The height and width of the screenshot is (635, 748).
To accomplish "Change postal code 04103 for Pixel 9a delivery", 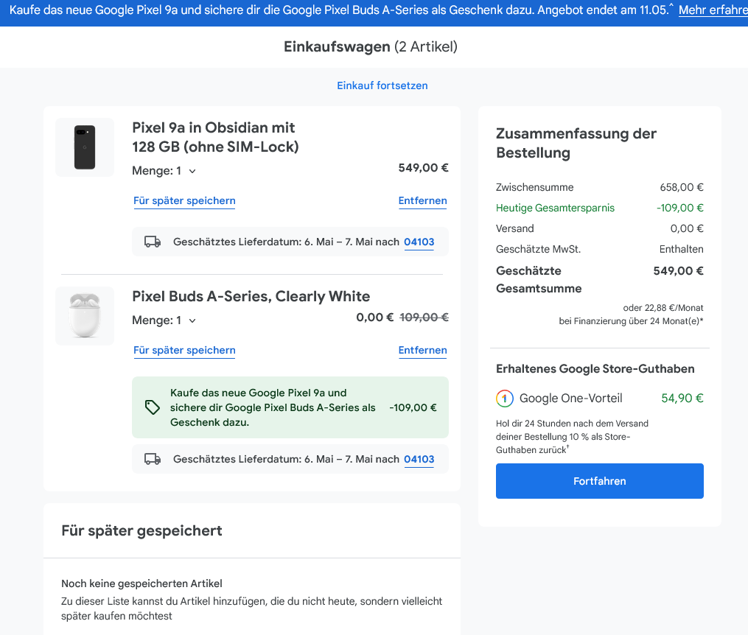I will pos(419,242).
